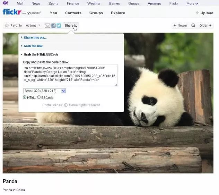
Task: Select the BBCode radio button
Action: [39, 97]
